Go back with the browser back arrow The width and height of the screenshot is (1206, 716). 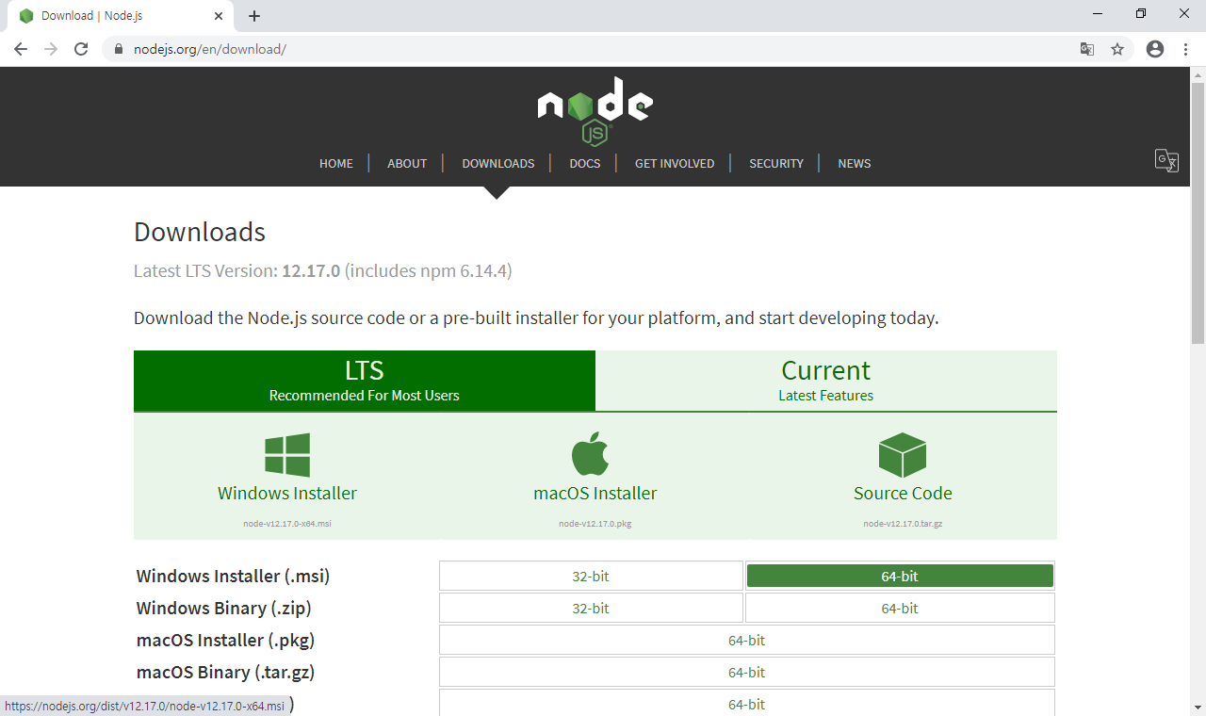(x=21, y=49)
